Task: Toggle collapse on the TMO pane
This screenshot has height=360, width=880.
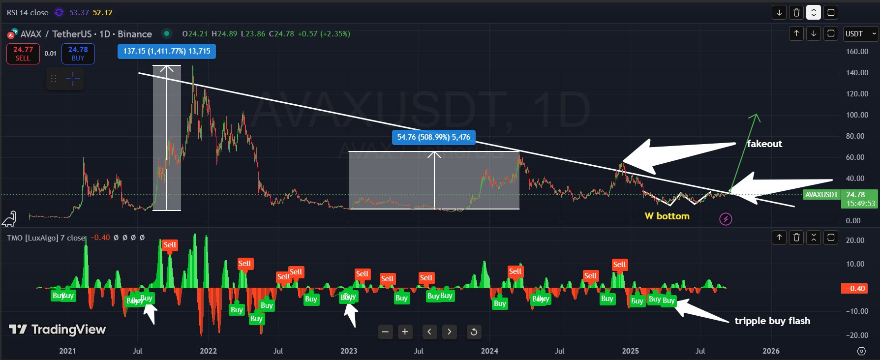Action: pos(814,238)
